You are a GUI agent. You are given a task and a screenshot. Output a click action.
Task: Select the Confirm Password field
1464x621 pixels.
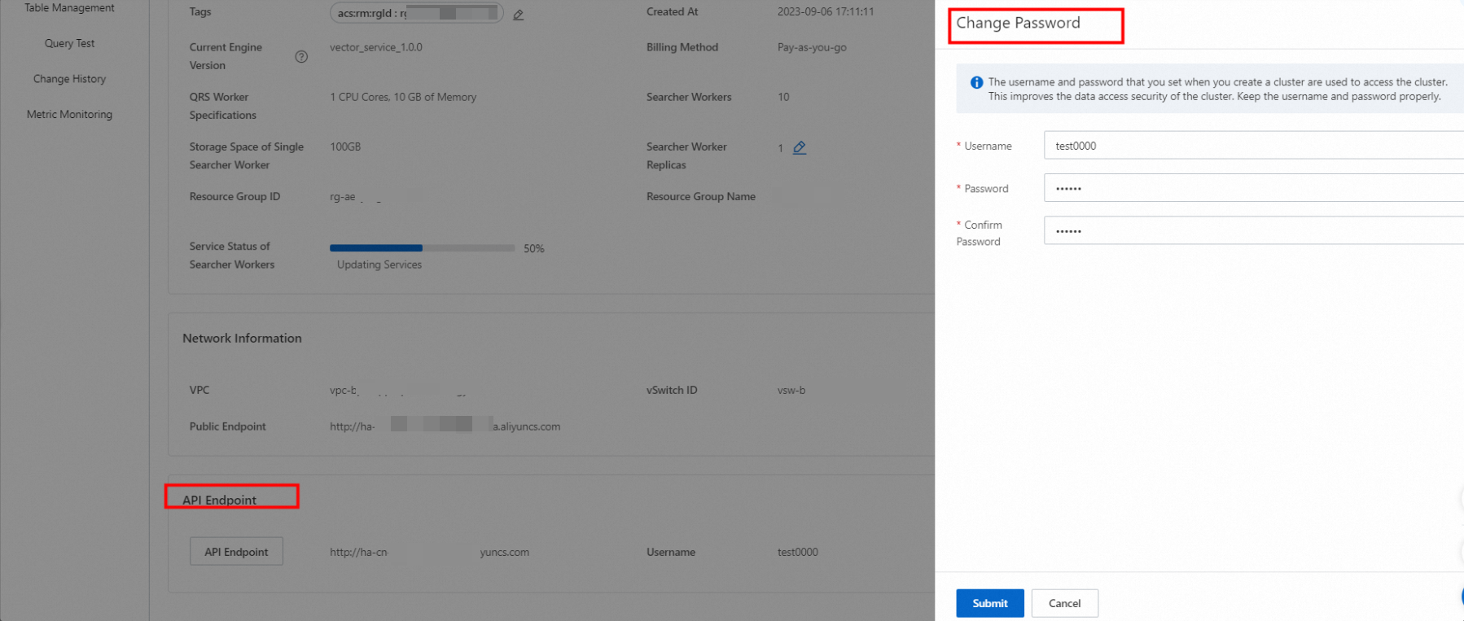[1254, 231]
